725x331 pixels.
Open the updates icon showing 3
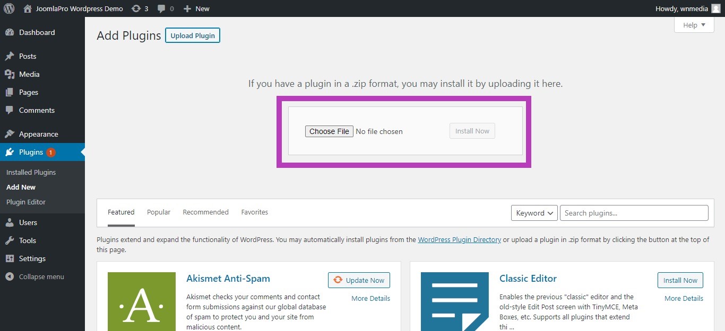coord(136,8)
